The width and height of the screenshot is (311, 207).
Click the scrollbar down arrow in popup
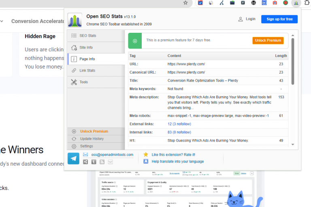(x=293, y=145)
